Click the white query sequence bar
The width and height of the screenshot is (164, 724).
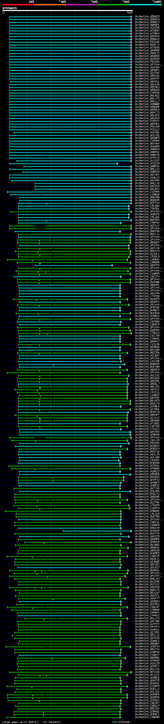pyautogui.click(x=68, y=10)
